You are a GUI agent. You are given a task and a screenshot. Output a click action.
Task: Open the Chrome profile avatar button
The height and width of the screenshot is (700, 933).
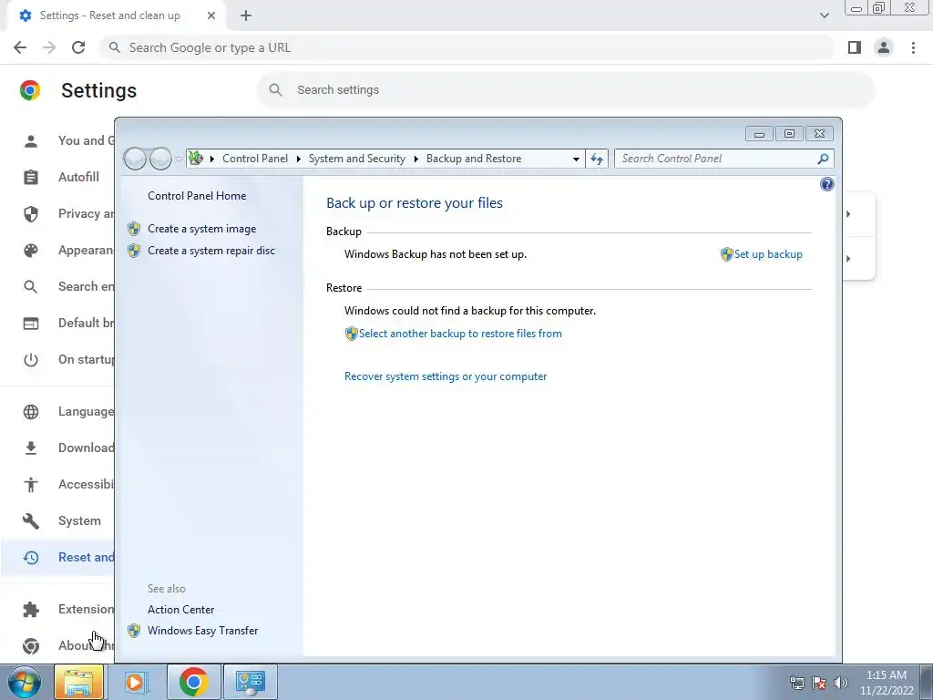pyautogui.click(x=884, y=47)
